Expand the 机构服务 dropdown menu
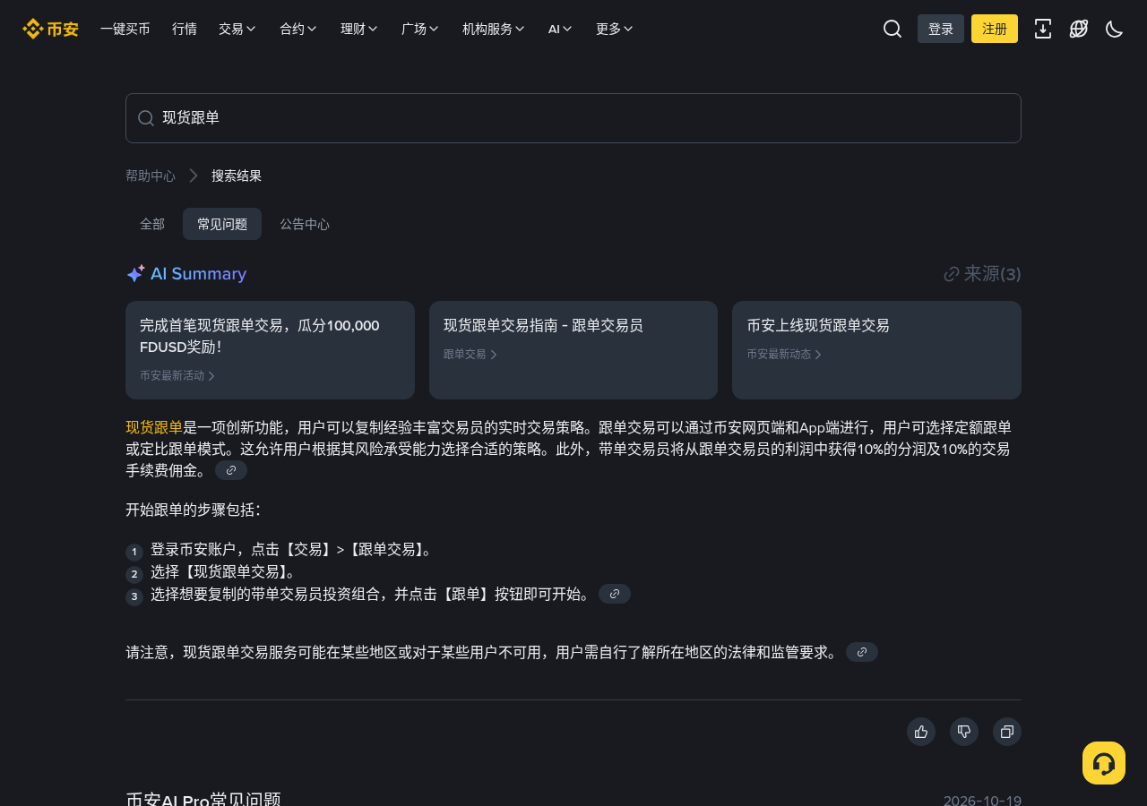 494,29
